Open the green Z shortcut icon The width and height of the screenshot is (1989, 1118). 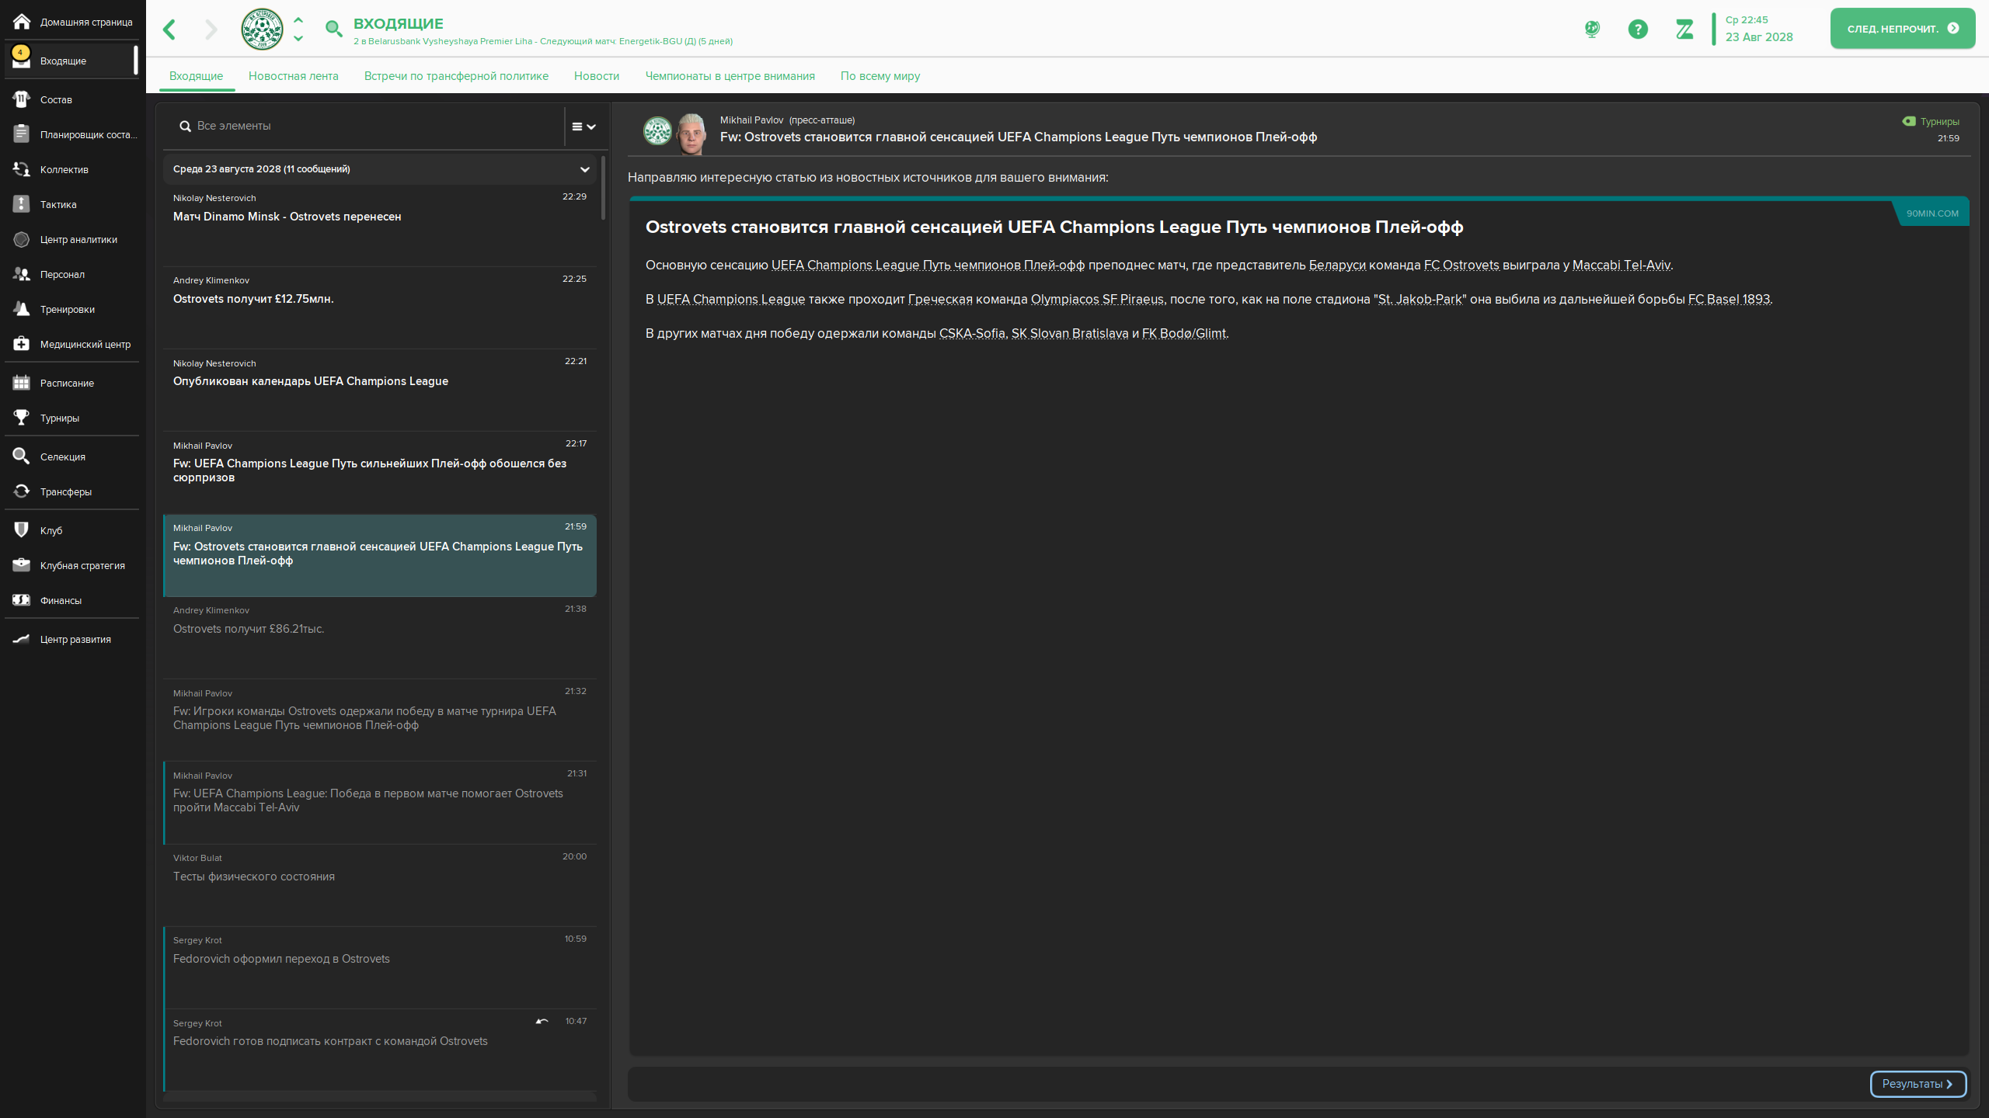(1684, 30)
